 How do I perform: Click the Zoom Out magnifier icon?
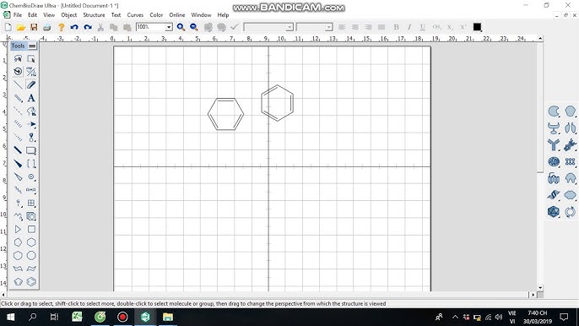pos(193,27)
